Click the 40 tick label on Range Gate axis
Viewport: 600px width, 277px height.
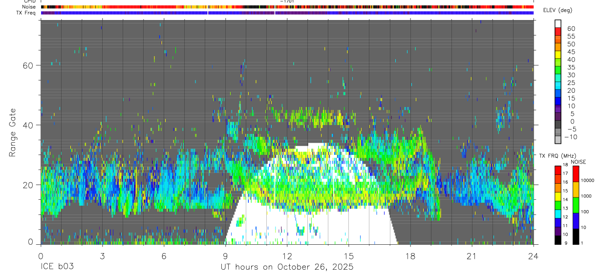[28, 125]
